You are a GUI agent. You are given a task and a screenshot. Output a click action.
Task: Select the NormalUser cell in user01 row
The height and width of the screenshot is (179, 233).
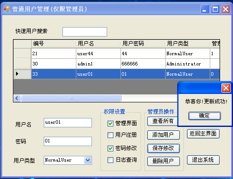(187, 74)
